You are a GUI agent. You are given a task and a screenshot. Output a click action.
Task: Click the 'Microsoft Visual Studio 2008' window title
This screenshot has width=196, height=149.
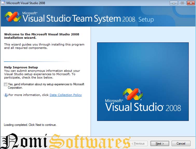tap(26, 3)
